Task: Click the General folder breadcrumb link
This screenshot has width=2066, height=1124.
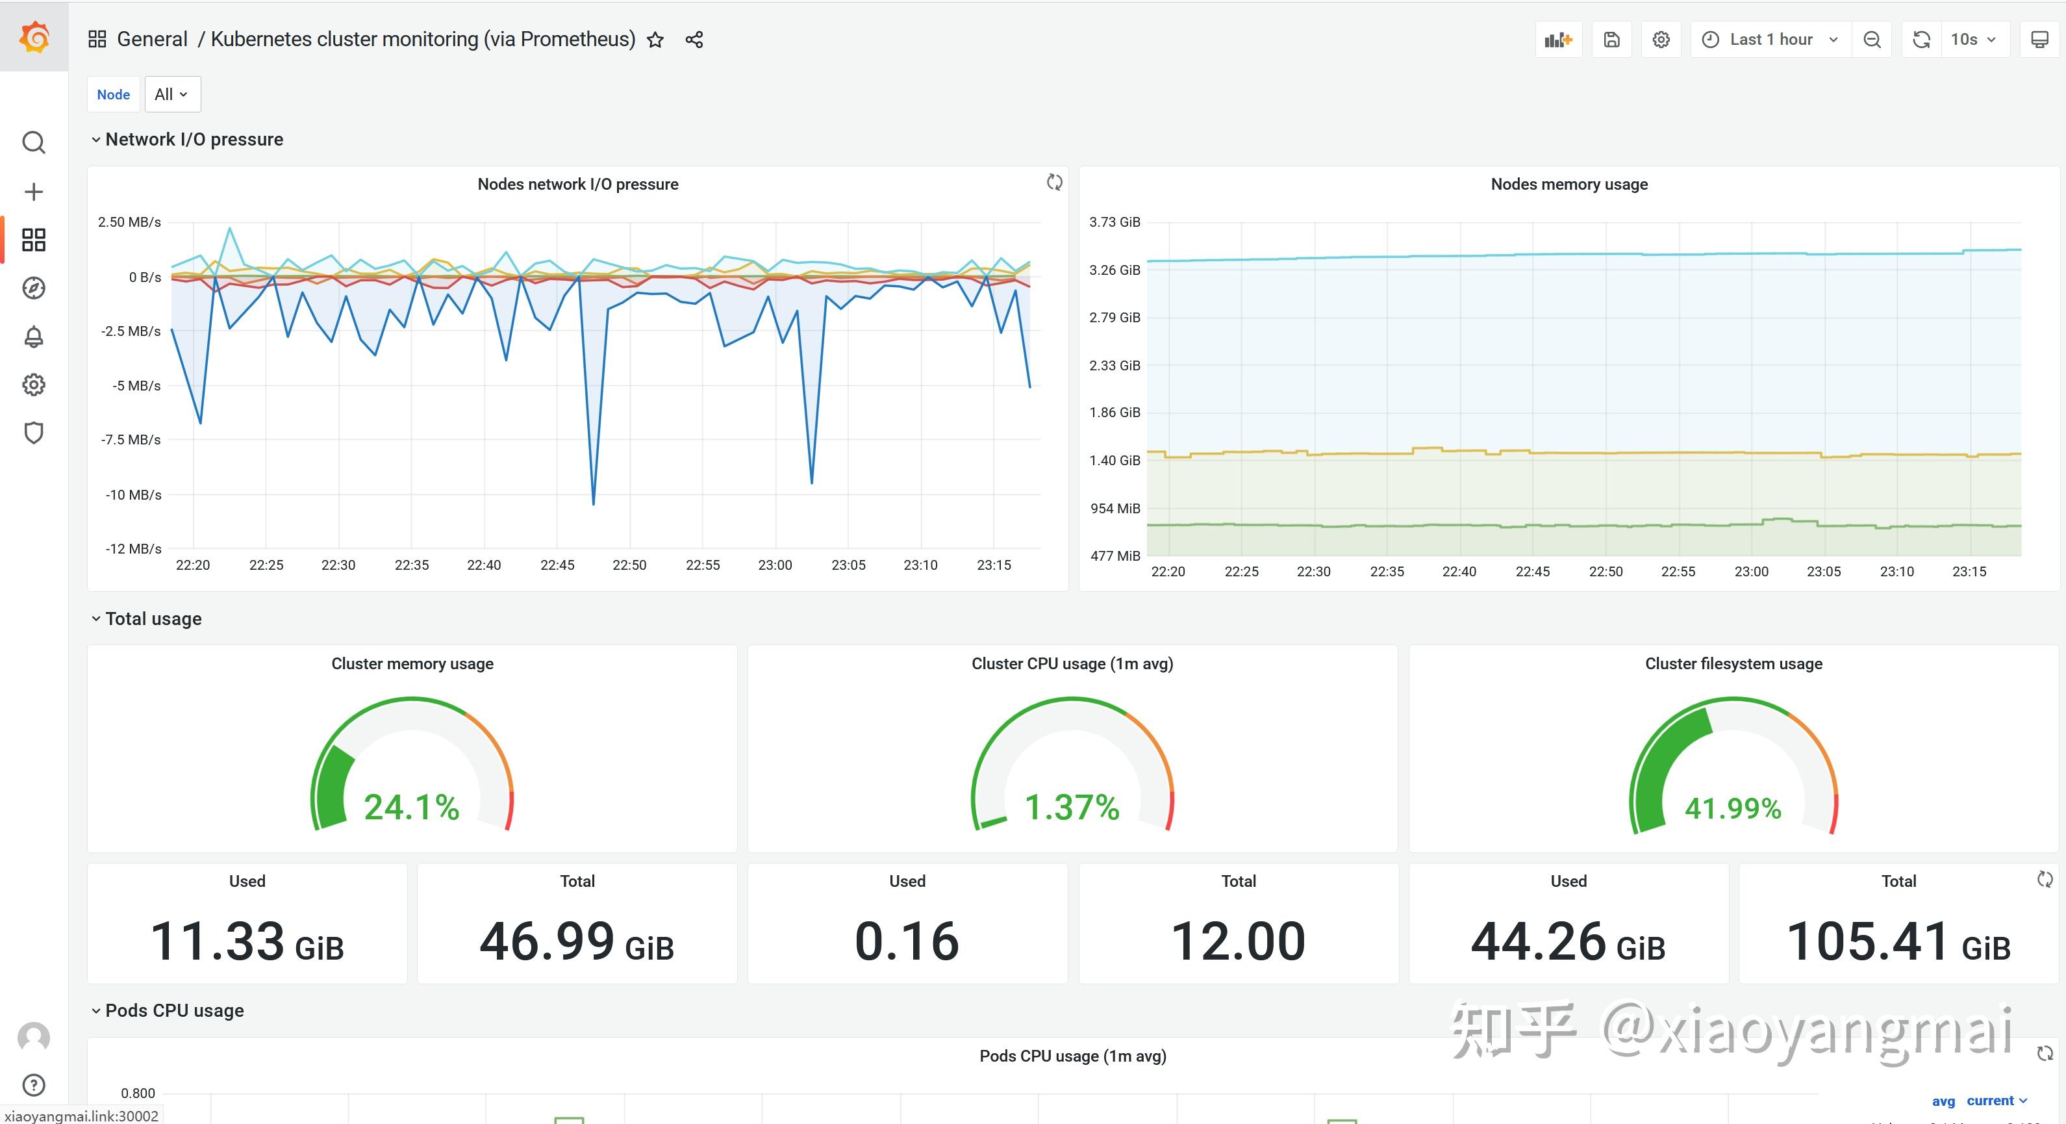Action: [x=151, y=40]
